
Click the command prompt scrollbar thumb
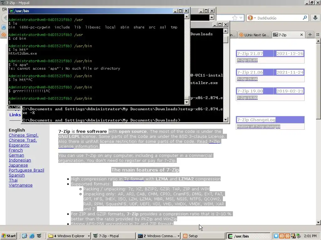pos(226,39)
